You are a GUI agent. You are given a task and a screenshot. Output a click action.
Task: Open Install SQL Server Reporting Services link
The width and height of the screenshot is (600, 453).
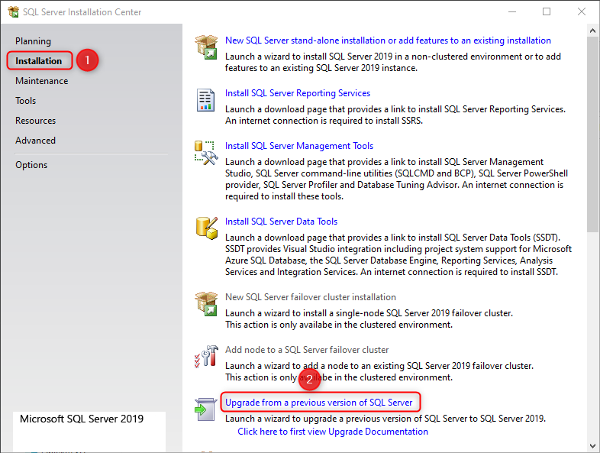(x=298, y=93)
